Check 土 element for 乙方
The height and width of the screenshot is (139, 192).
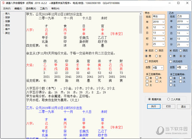pos(171,85)
